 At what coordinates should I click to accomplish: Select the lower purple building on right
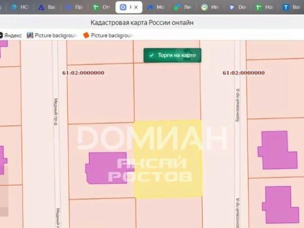[x=280, y=205]
